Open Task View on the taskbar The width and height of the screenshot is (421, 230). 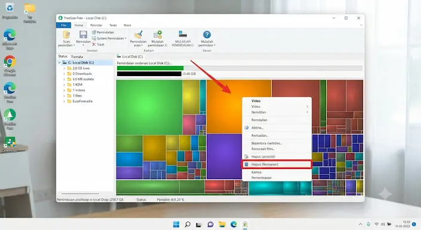coord(199,225)
